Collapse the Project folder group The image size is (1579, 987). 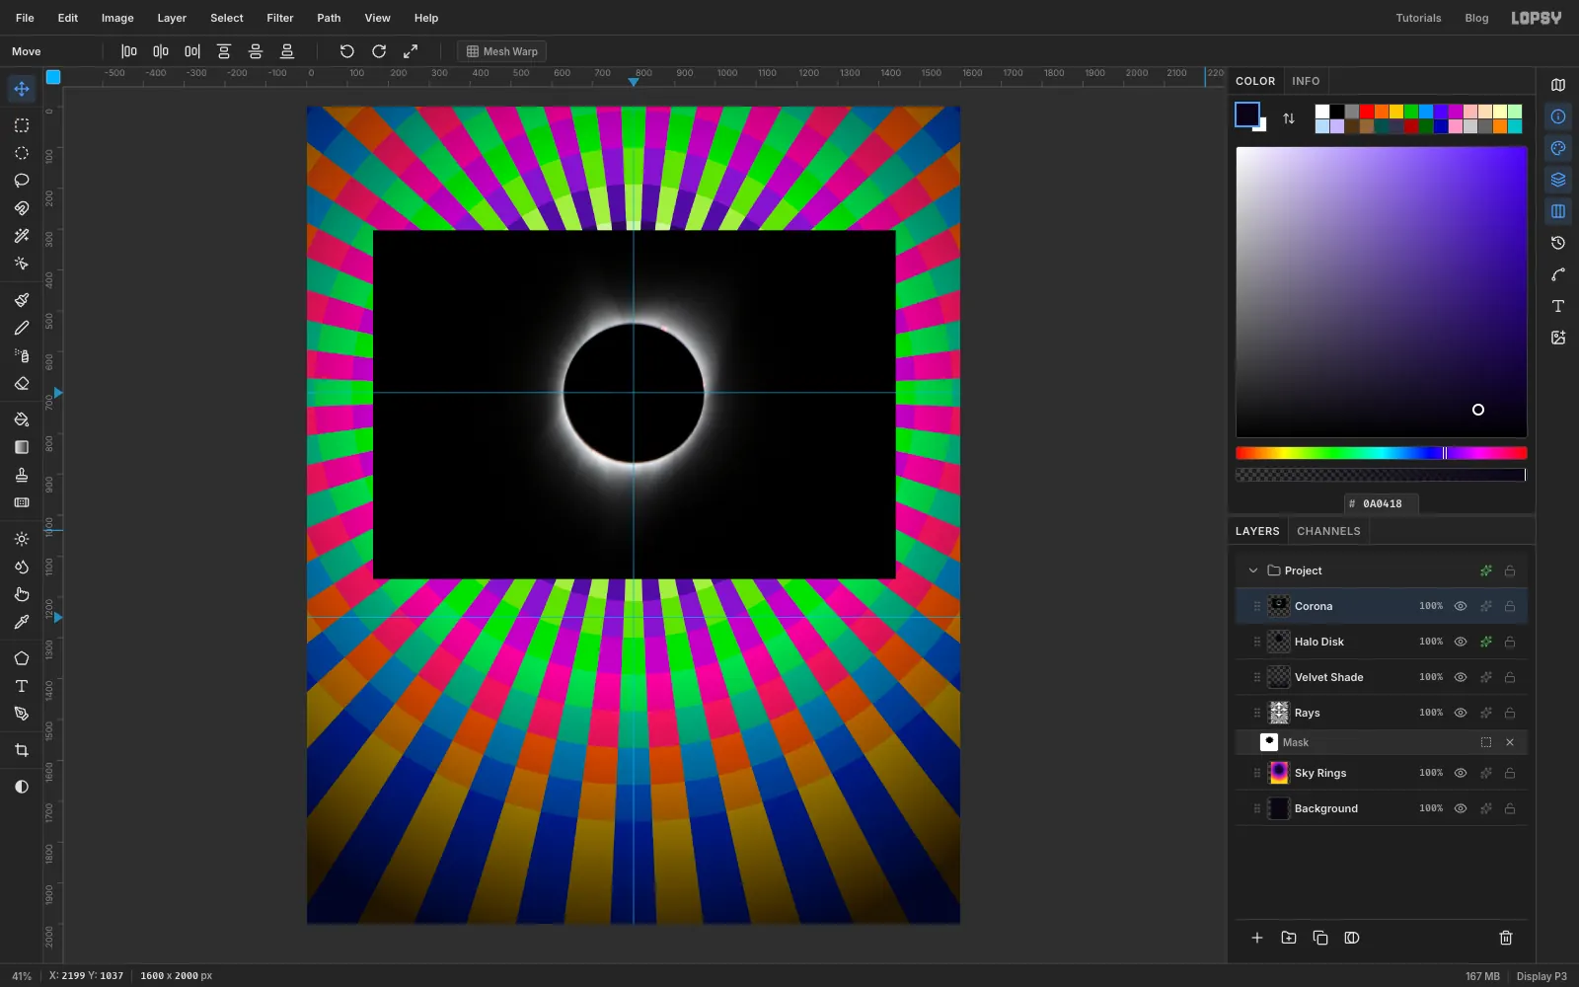(x=1253, y=570)
